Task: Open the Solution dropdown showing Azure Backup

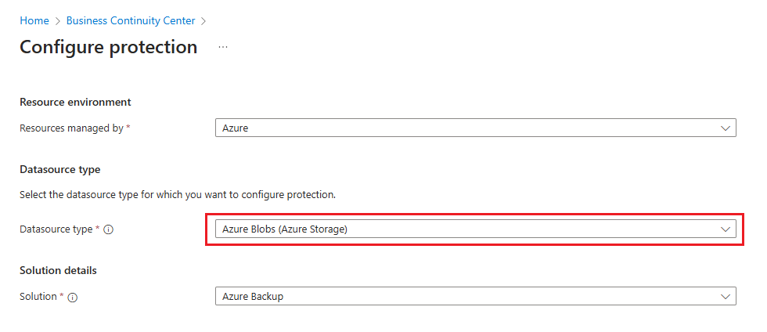Action: (470, 297)
